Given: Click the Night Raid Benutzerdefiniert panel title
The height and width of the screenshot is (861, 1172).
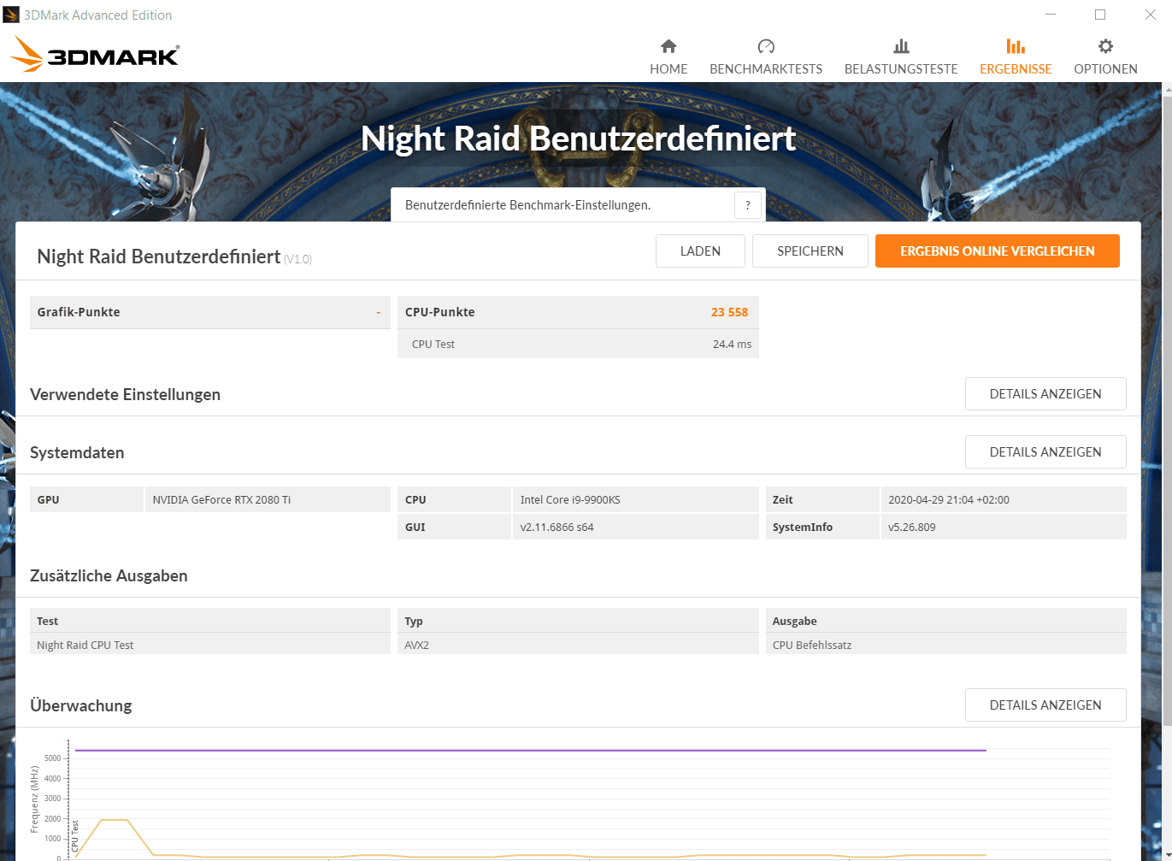Looking at the screenshot, I should click(159, 257).
